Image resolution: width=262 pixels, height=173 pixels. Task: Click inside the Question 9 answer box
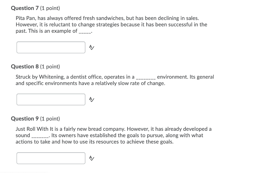[51, 158]
